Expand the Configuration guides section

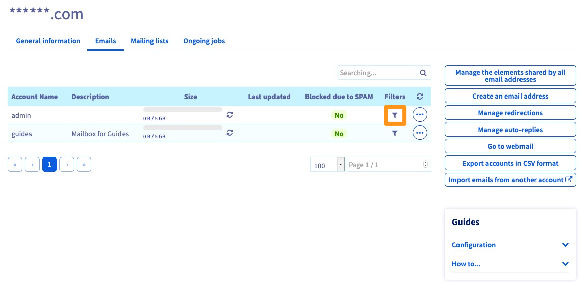click(x=565, y=245)
